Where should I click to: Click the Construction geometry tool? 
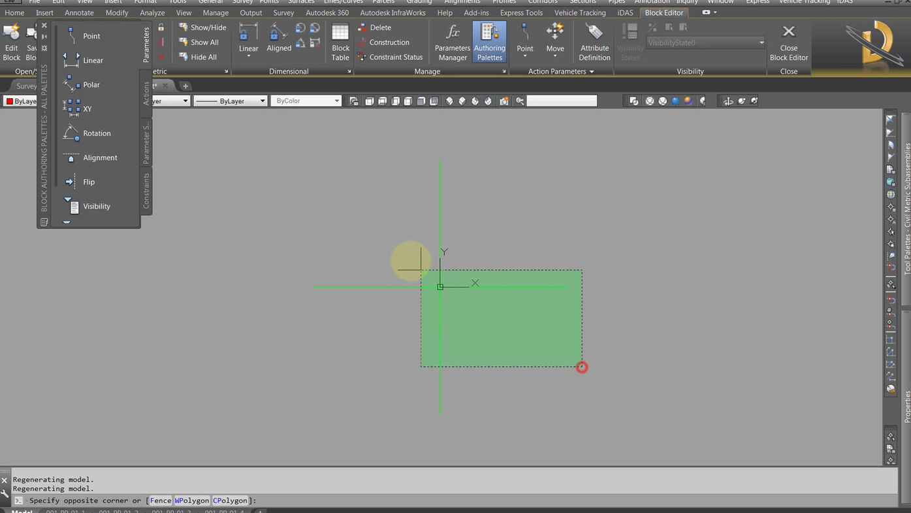click(383, 42)
